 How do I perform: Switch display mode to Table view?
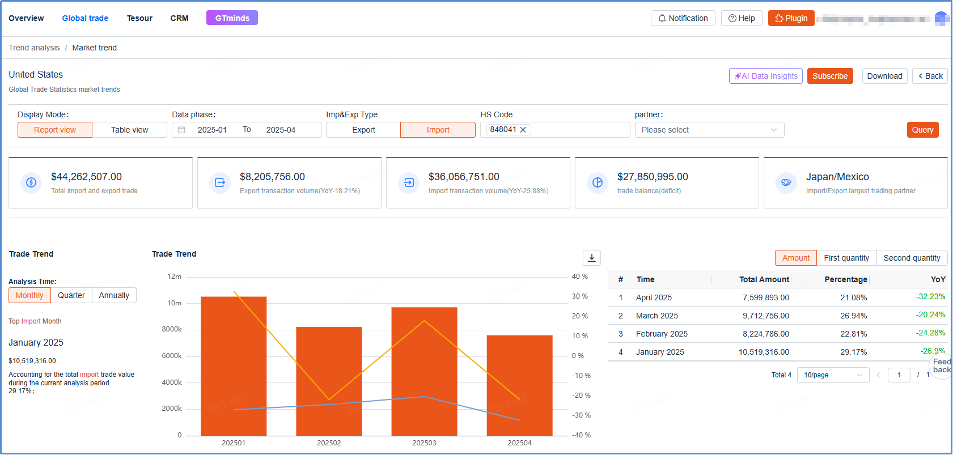click(129, 130)
